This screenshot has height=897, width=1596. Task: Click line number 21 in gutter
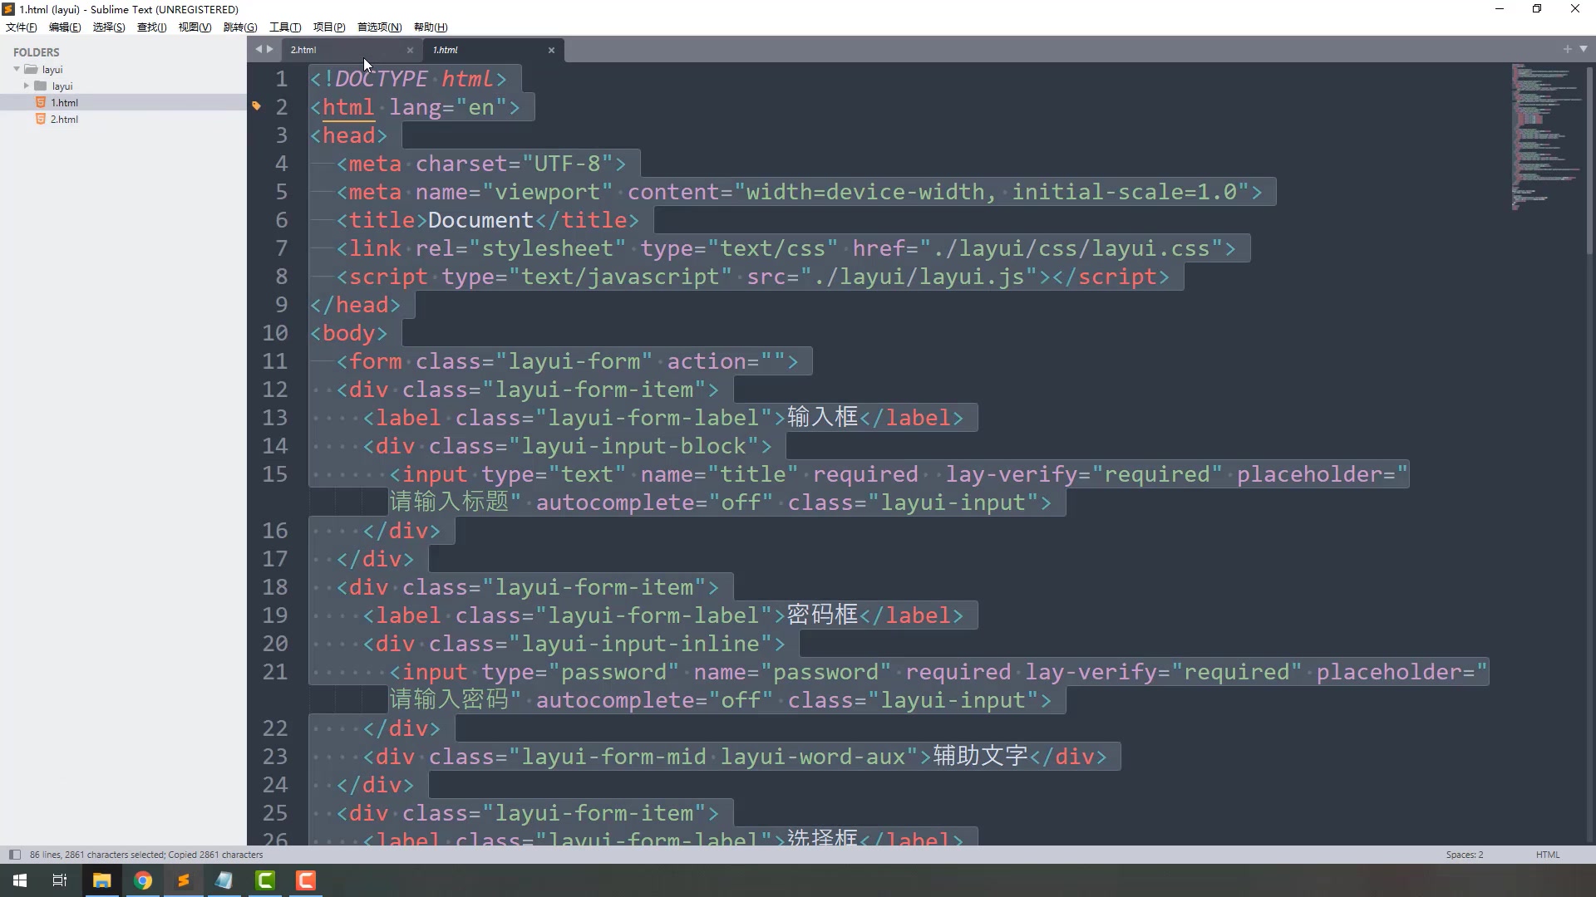click(275, 672)
